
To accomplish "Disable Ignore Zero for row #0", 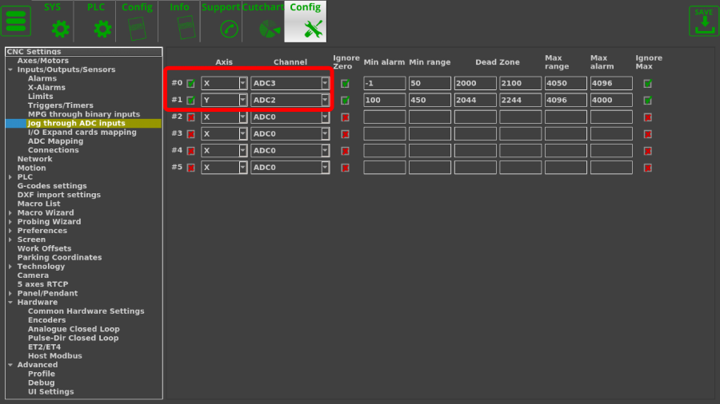I will point(346,84).
